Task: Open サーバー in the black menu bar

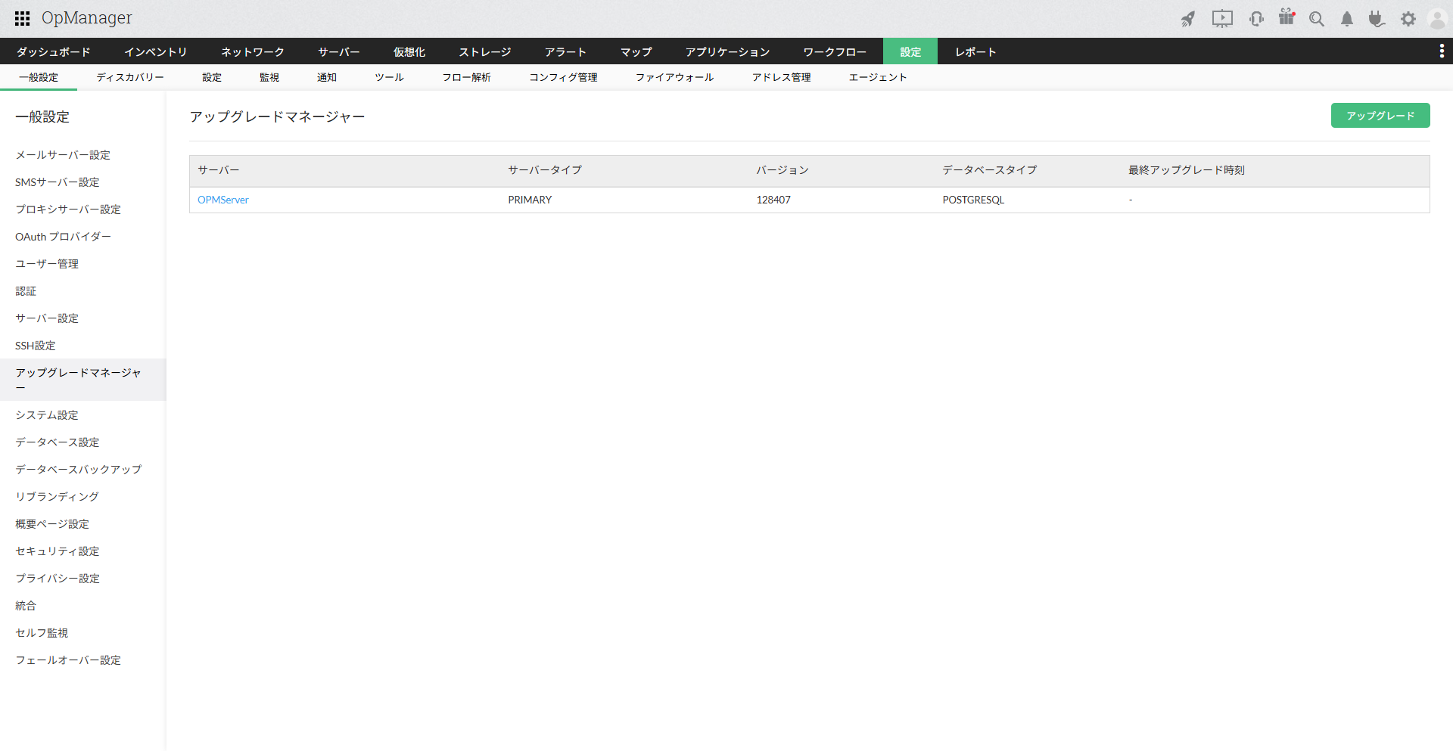Action: click(339, 51)
